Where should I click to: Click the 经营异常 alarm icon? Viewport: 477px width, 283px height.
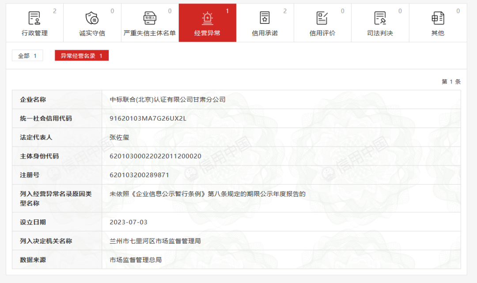point(208,18)
